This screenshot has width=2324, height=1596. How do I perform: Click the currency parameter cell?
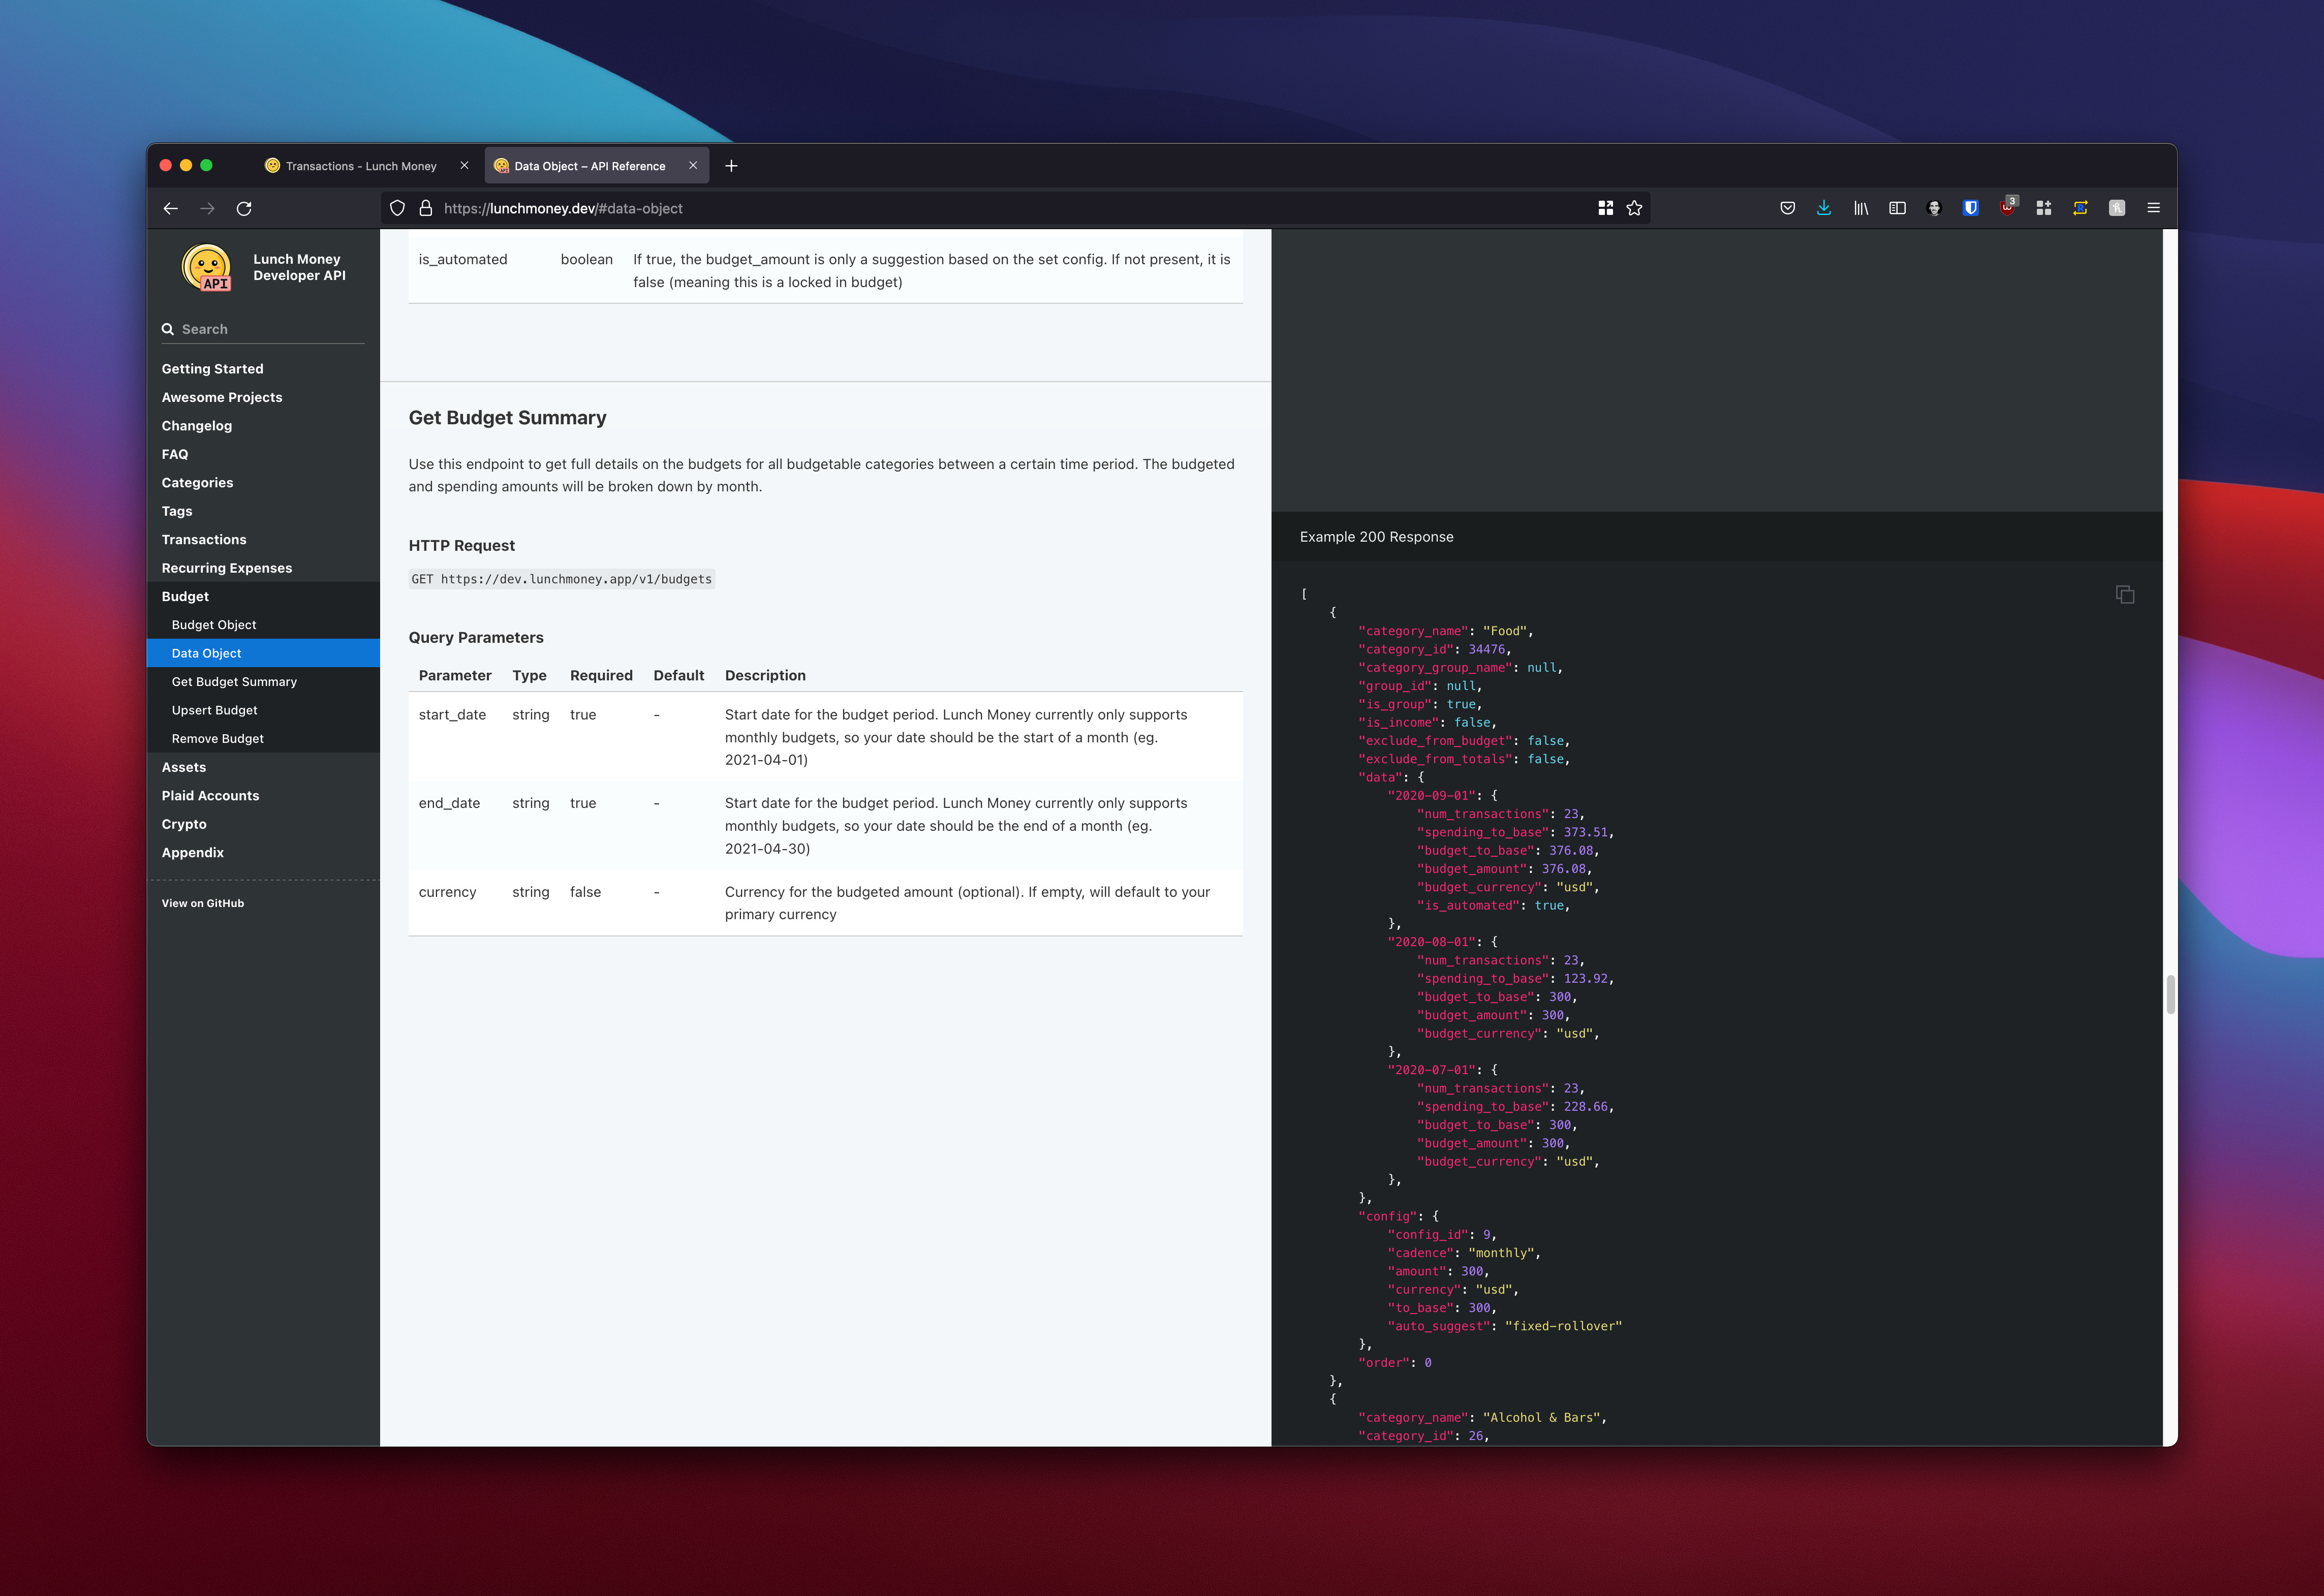(447, 892)
